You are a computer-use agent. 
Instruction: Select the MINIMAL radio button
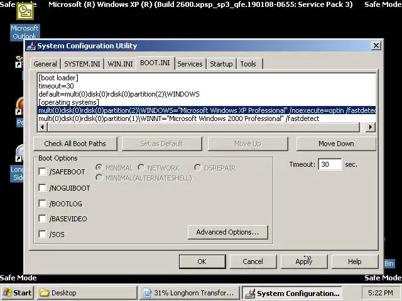click(x=99, y=168)
